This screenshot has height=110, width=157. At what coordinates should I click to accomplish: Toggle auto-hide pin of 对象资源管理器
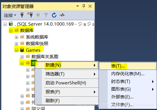[x=84, y=6]
